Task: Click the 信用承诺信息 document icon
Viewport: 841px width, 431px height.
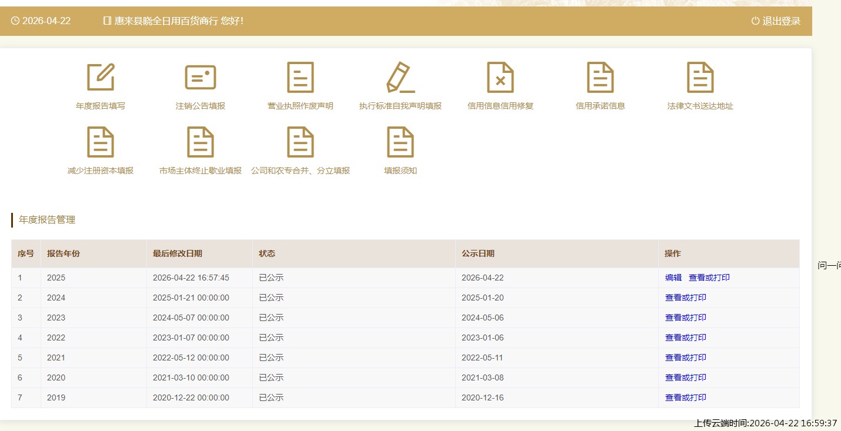Action: pyautogui.click(x=600, y=78)
